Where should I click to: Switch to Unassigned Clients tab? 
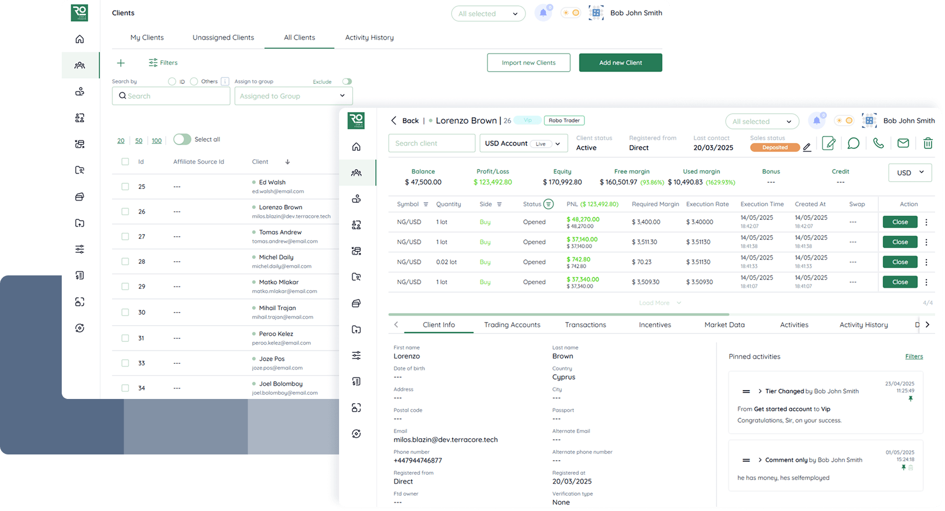click(223, 38)
